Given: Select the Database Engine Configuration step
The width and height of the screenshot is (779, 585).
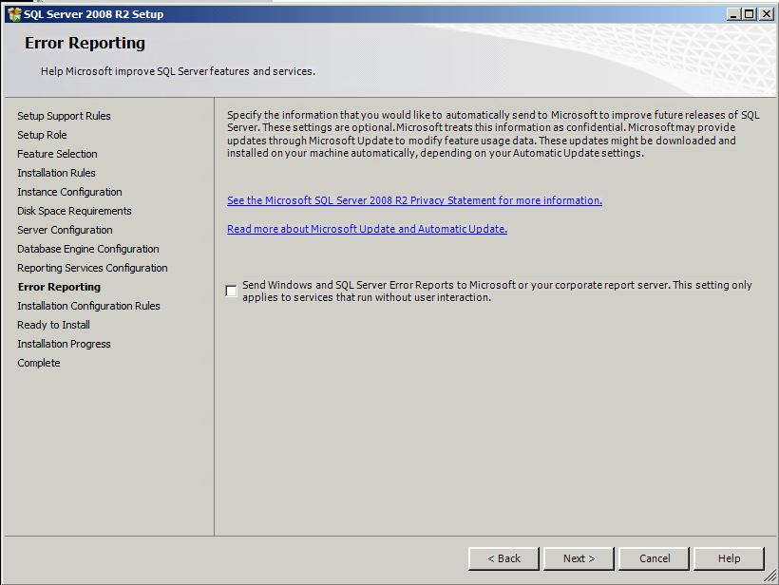Looking at the screenshot, I should 88,249.
